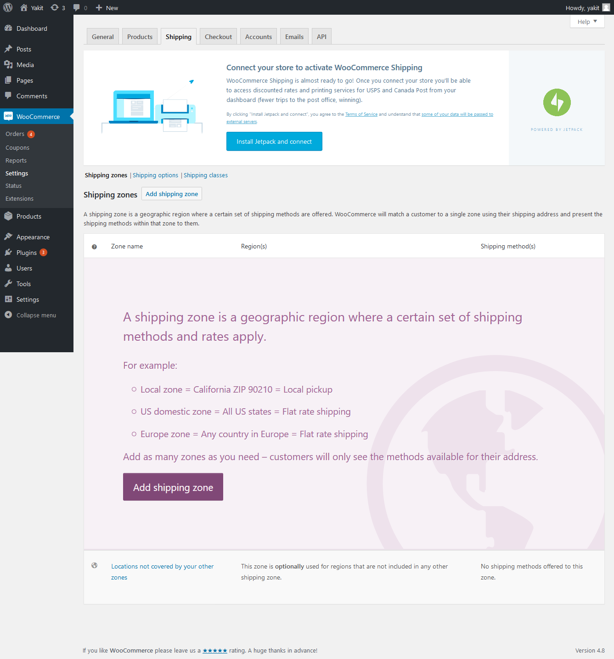Click the Collapse menu arrow icon
614x659 pixels.
(8, 315)
